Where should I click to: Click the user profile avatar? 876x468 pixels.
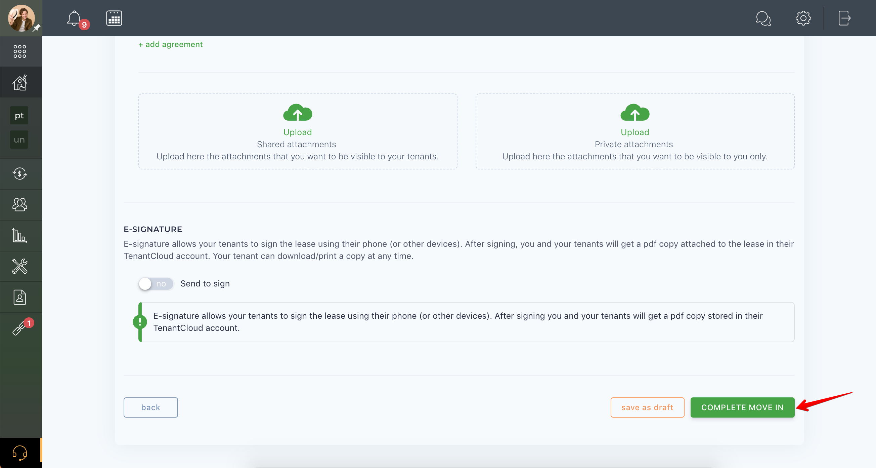pyautogui.click(x=21, y=18)
